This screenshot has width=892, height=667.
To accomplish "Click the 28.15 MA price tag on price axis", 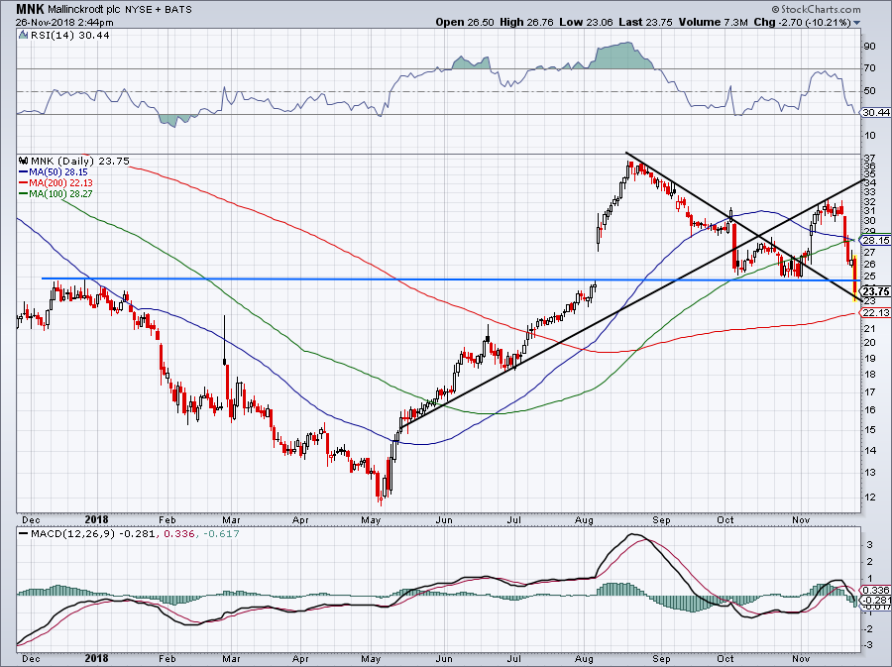I will [x=875, y=241].
